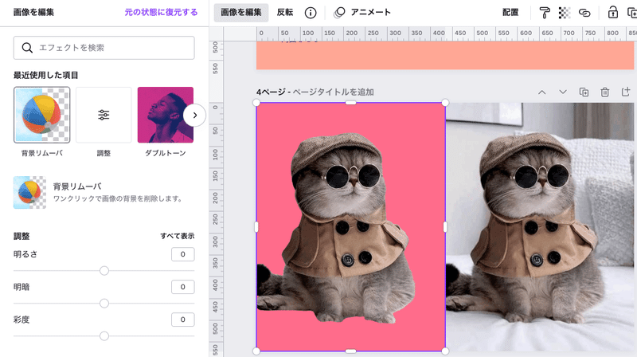Click the 背景リムーバ title in the list

77,186
